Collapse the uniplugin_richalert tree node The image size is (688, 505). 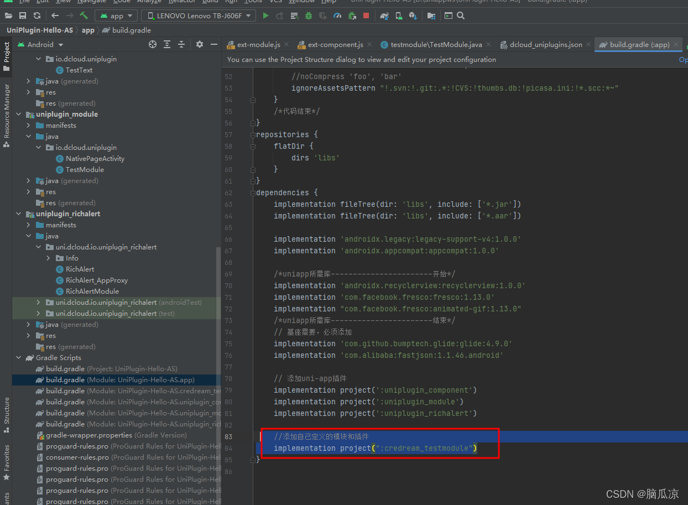pos(19,214)
